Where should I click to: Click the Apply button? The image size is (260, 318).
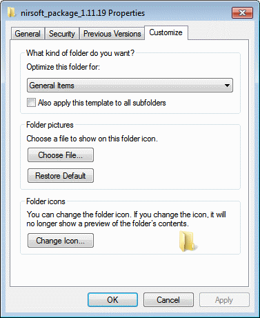tap(224, 300)
